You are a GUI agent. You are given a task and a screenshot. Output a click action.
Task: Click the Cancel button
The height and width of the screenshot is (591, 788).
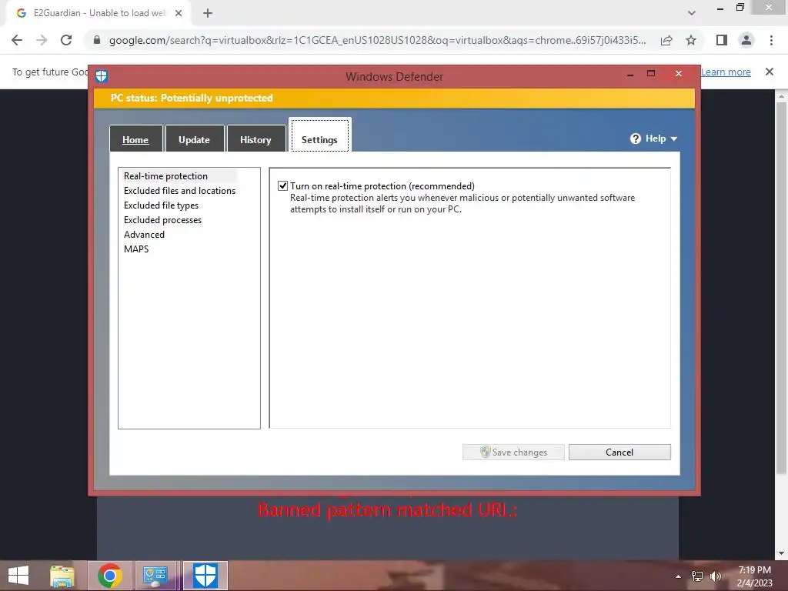(x=619, y=452)
